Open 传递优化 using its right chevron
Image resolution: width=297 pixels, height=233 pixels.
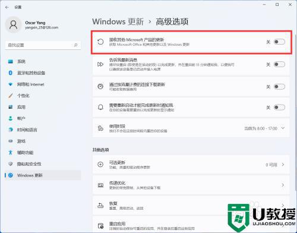tap(283, 185)
